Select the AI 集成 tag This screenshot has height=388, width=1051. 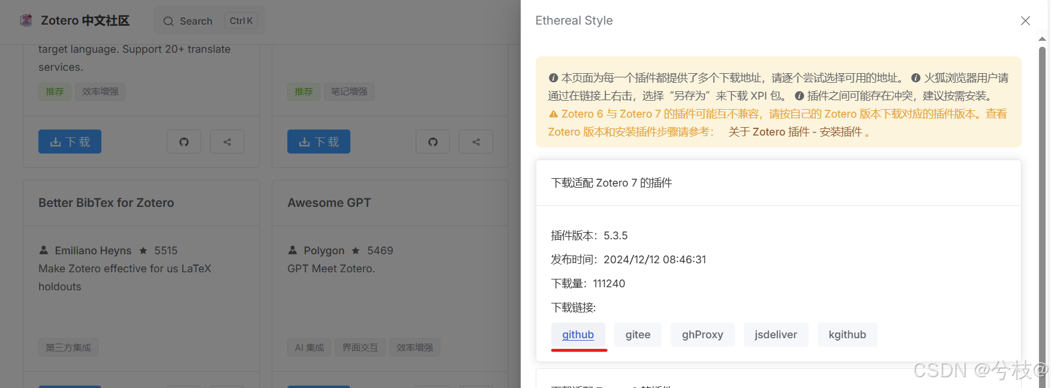(x=309, y=347)
